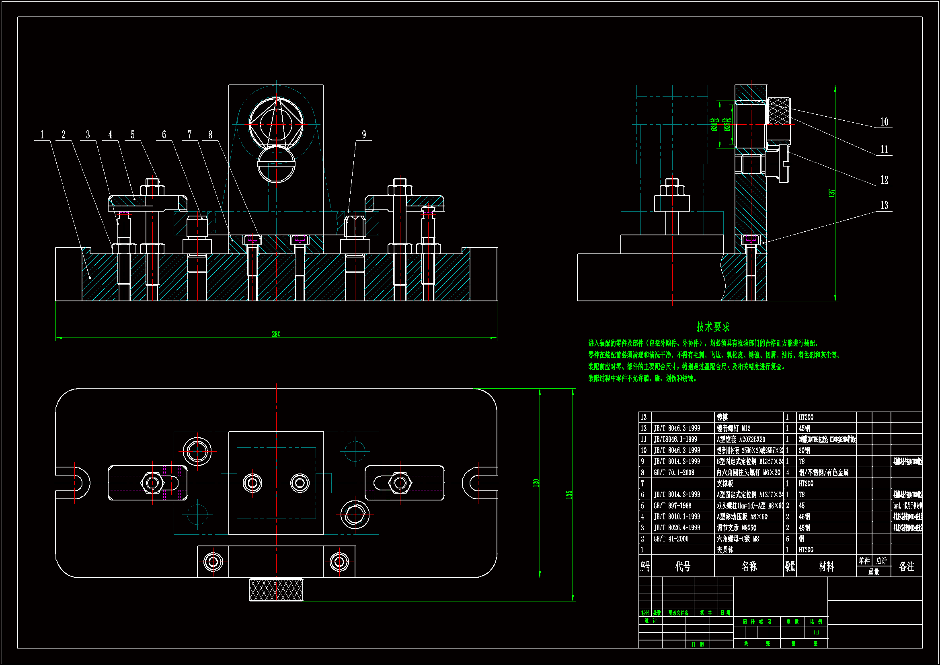Click the 夹具体 part name cell
The image size is (940, 665).
point(725,550)
